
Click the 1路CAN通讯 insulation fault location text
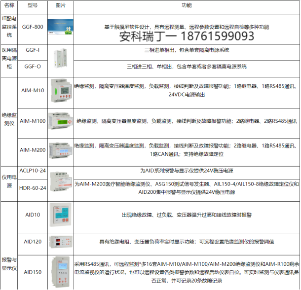[187, 154]
